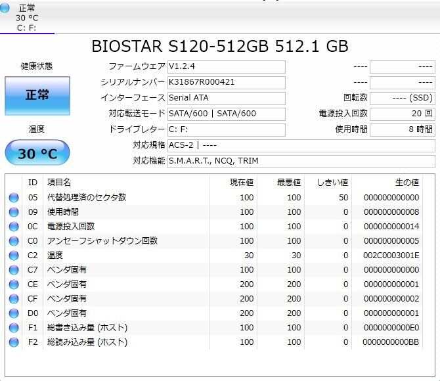This screenshot has width=440, height=381.
Task: Select the row 代替処理済のセクタ数
Action: [214, 198]
